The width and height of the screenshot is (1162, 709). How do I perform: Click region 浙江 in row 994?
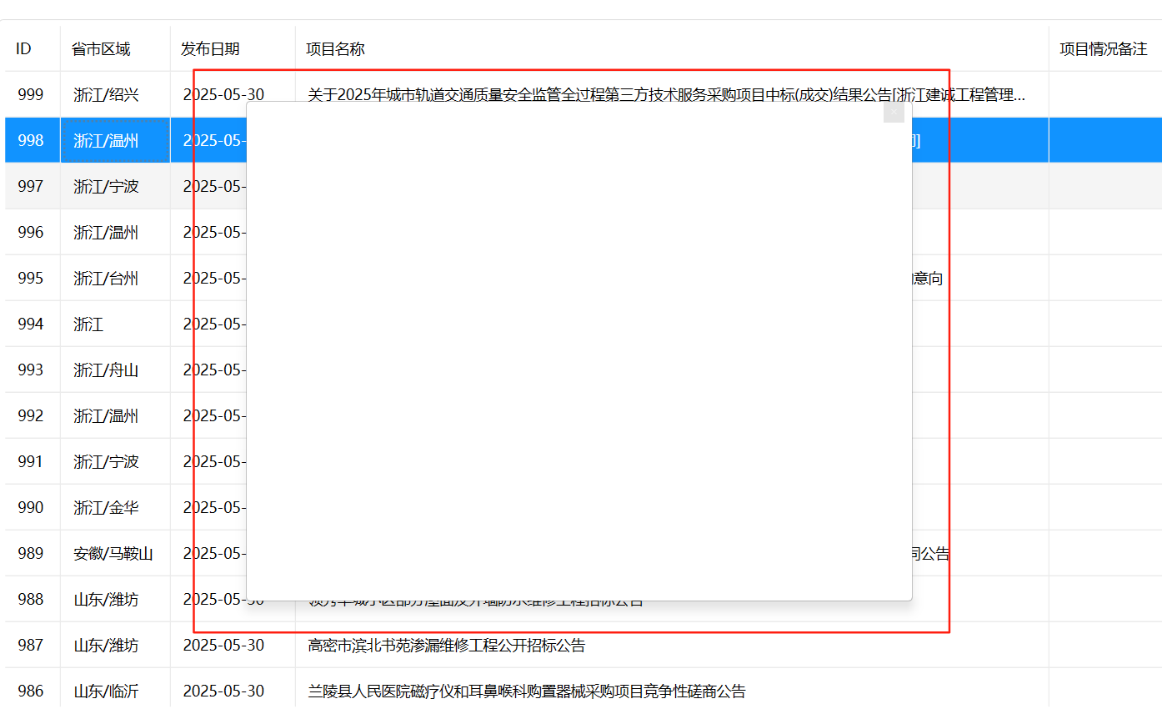point(88,324)
